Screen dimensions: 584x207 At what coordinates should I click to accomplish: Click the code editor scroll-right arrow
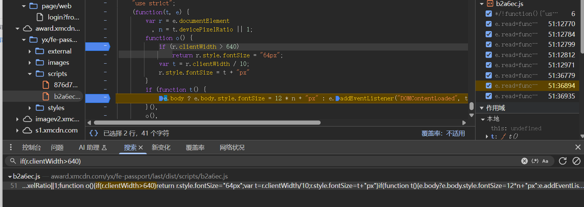click(464, 122)
